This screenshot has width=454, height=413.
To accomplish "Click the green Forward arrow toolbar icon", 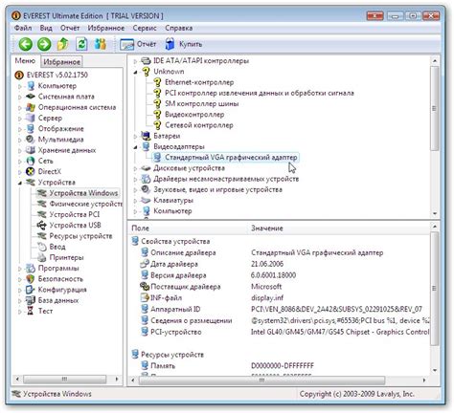I will [44, 44].
